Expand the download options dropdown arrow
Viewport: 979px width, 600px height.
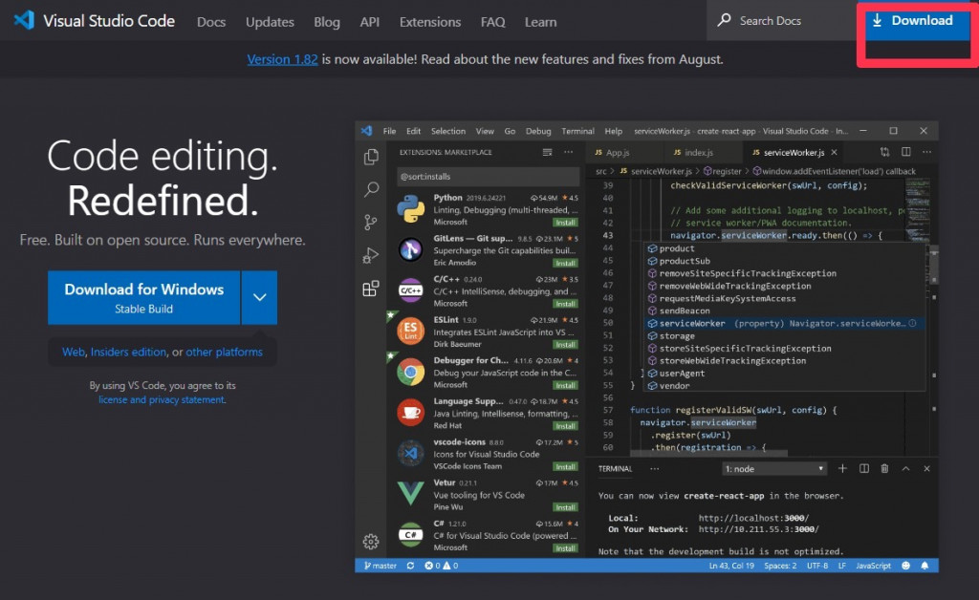coord(260,297)
